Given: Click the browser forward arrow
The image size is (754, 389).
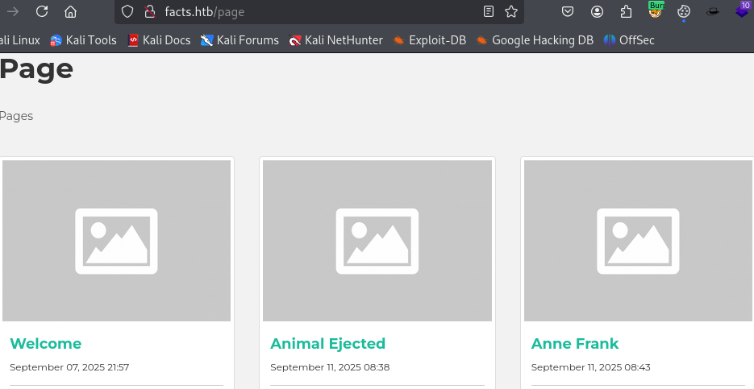Looking at the screenshot, I should point(13,11).
